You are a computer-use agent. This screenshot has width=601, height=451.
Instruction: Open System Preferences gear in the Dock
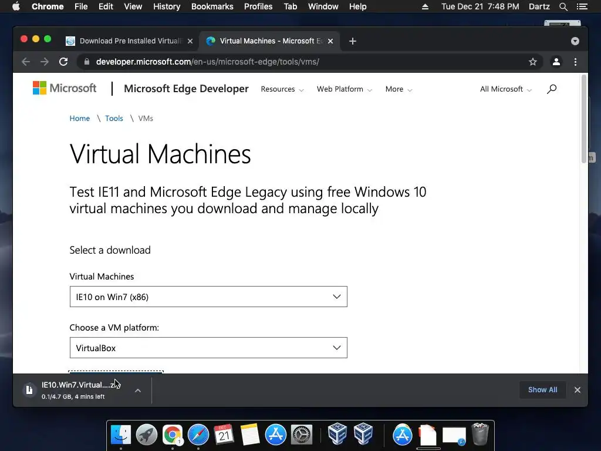[x=302, y=435]
